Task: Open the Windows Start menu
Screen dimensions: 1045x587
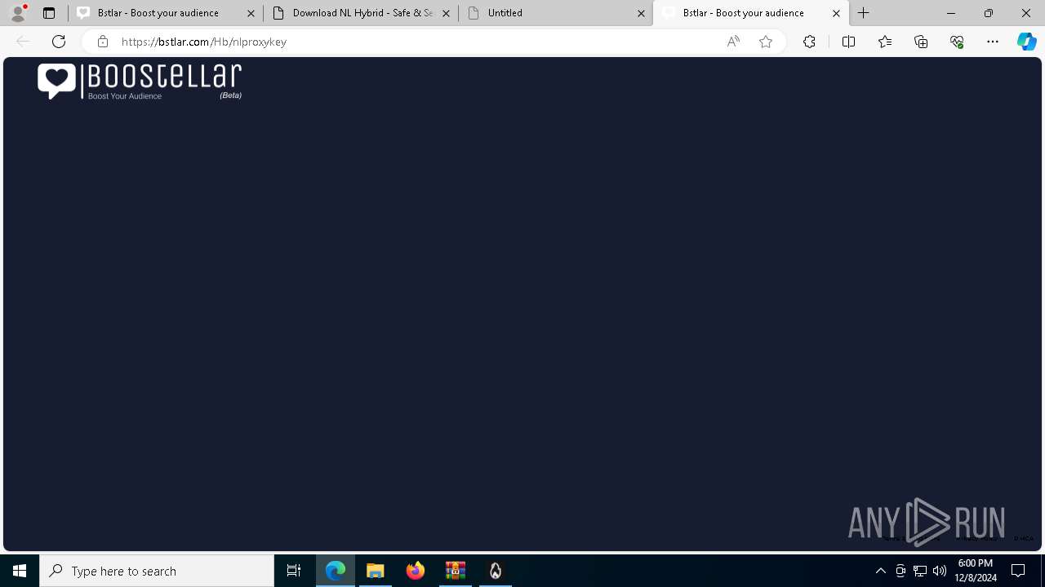Action: point(20,571)
